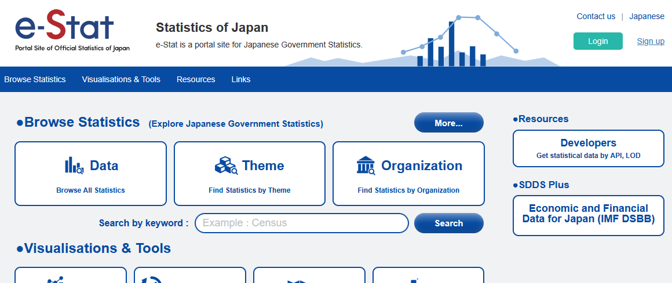Click the partially visible clock history icon
Image resolution: width=672 pixels, height=283 pixels.
[x=152, y=280]
